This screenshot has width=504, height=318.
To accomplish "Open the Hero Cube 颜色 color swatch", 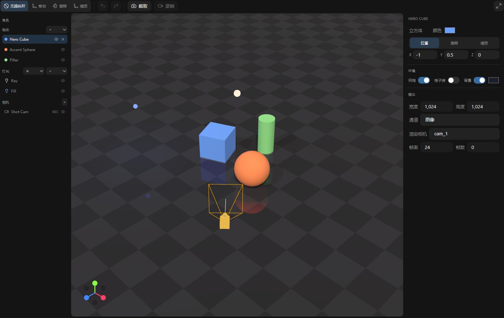I will click(450, 30).
